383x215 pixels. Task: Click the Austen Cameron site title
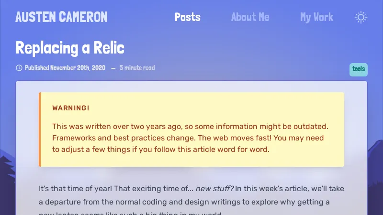pos(61,18)
